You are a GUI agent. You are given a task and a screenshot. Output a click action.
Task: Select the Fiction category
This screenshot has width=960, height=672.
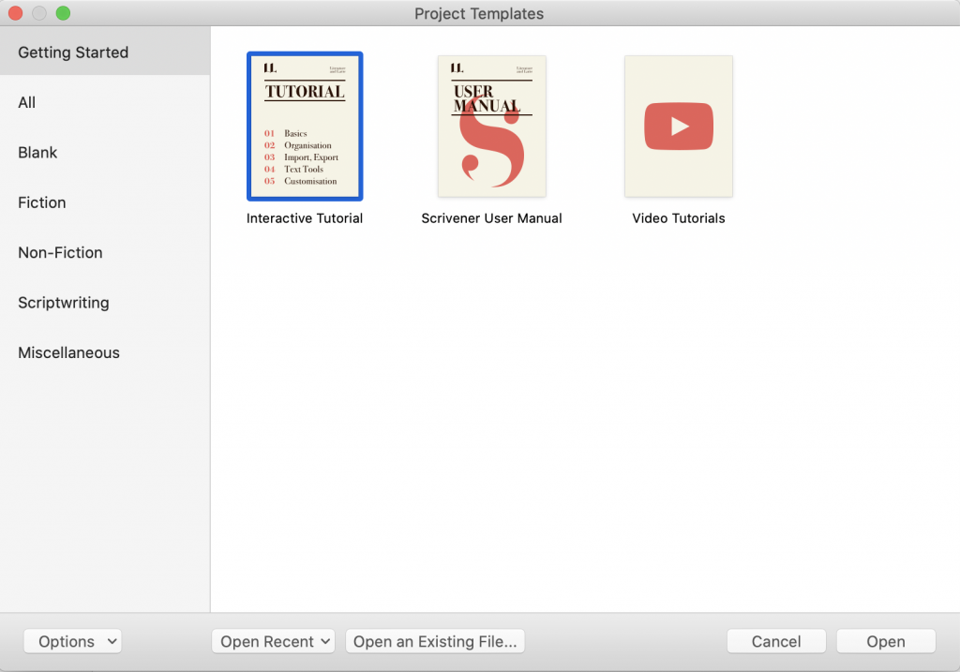click(41, 202)
